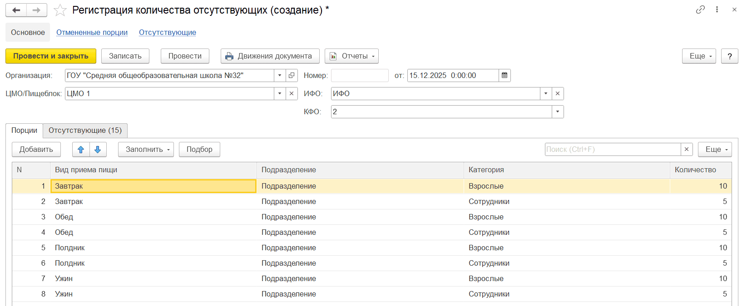Click the Подбор button
747x306 pixels.
[x=199, y=150]
